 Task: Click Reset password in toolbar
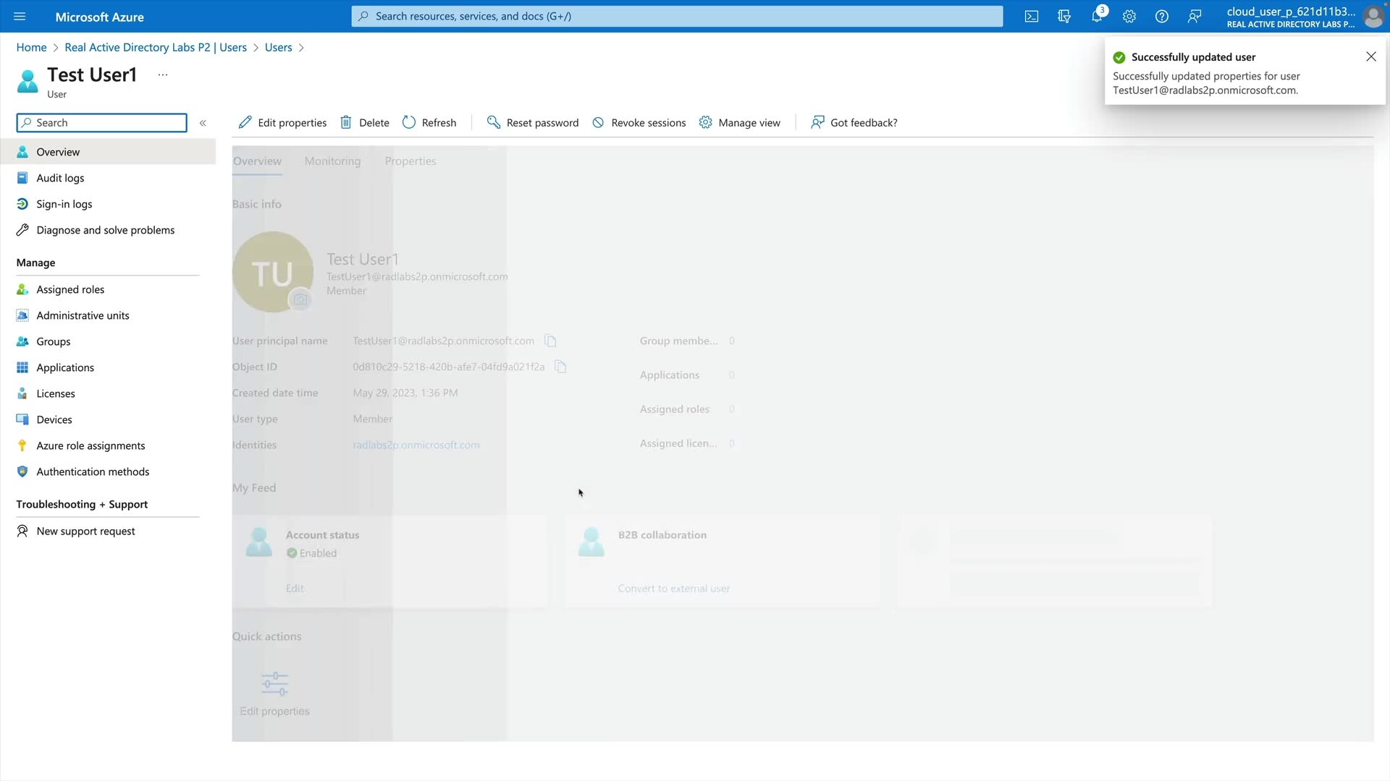coord(533,123)
